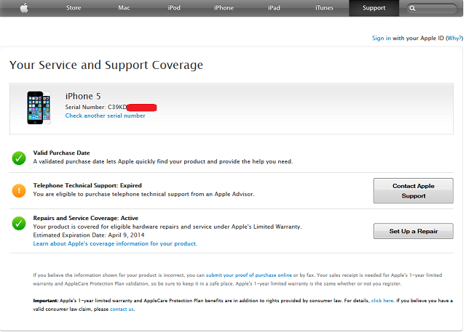Click green checkmark beside Valid Purchase Date
466x332 pixels.
pyautogui.click(x=19, y=158)
